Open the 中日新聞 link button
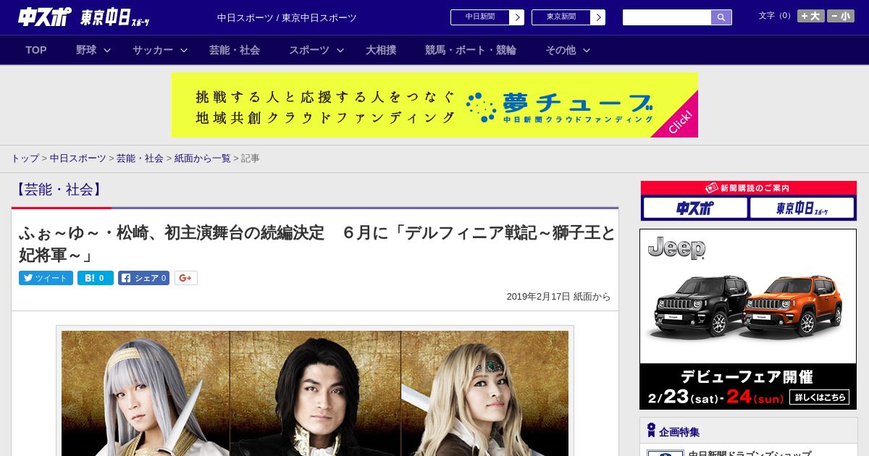The width and height of the screenshot is (869, 456). (x=480, y=17)
